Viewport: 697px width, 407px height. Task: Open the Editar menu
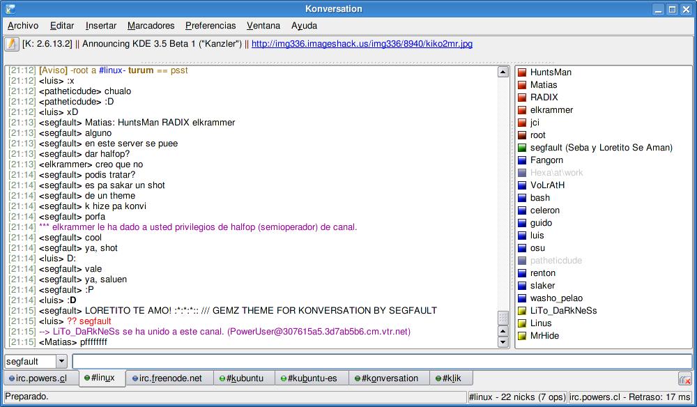click(x=62, y=26)
